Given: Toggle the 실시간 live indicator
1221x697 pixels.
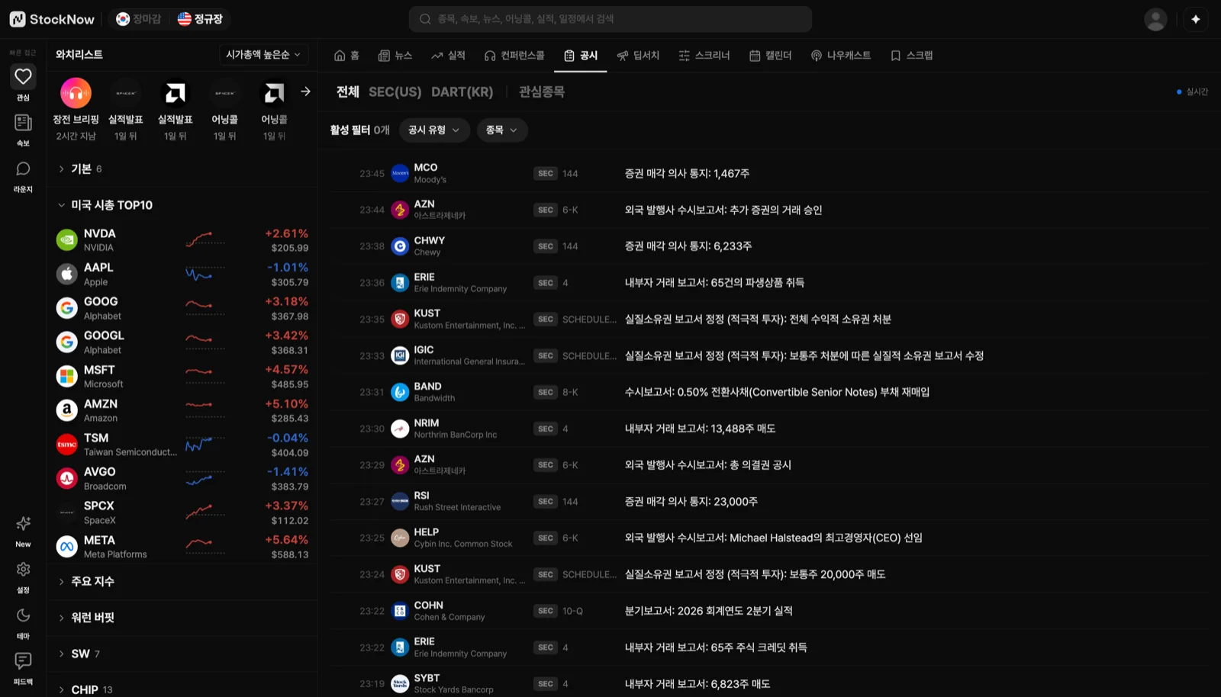Looking at the screenshot, I should (x=1192, y=92).
